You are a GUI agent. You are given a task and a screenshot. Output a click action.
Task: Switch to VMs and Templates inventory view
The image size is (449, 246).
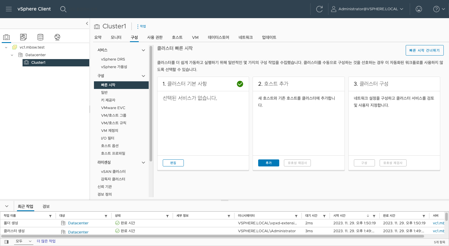click(23, 37)
